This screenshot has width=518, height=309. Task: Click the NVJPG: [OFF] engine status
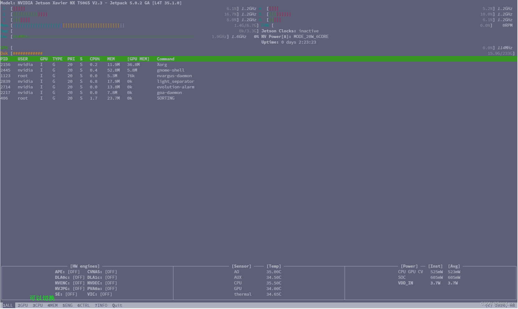pos(70,288)
